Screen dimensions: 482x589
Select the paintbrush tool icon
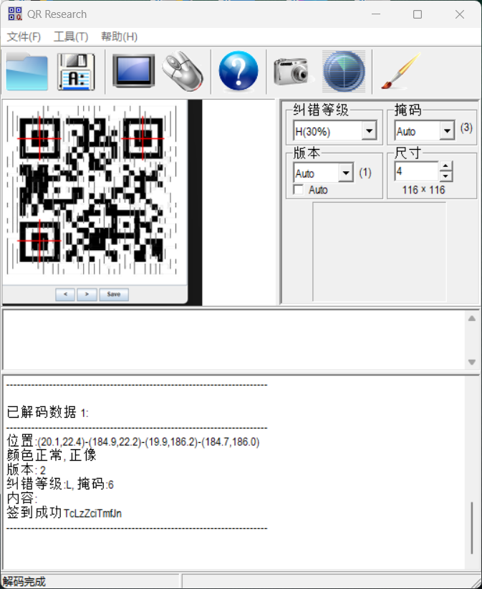click(x=401, y=72)
